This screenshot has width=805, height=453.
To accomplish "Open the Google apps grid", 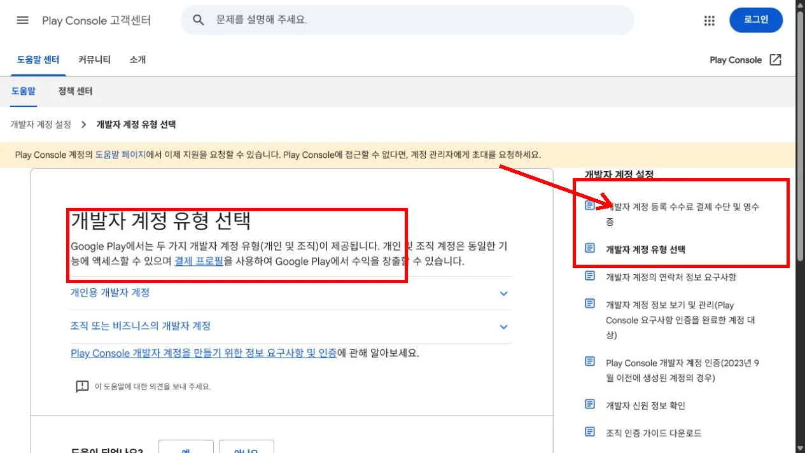I will pos(710,20).
